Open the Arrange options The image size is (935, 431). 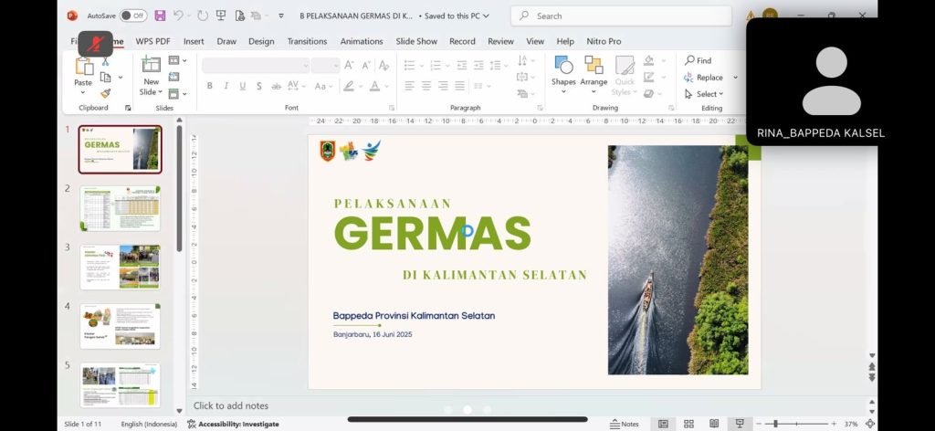click(x=594, y=69)
